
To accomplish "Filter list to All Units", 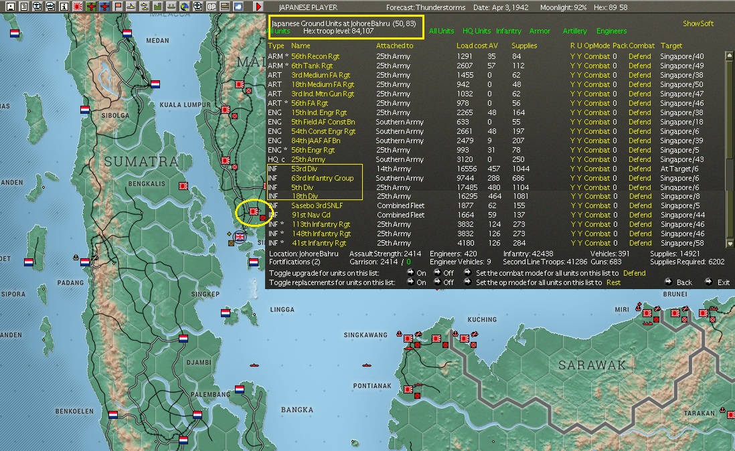I will click(x=442, y=31).
